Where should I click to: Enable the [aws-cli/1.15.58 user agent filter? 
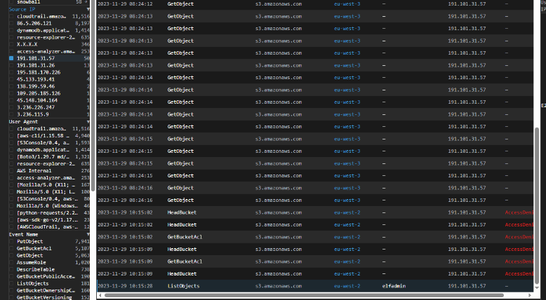[x=11, y=136]
